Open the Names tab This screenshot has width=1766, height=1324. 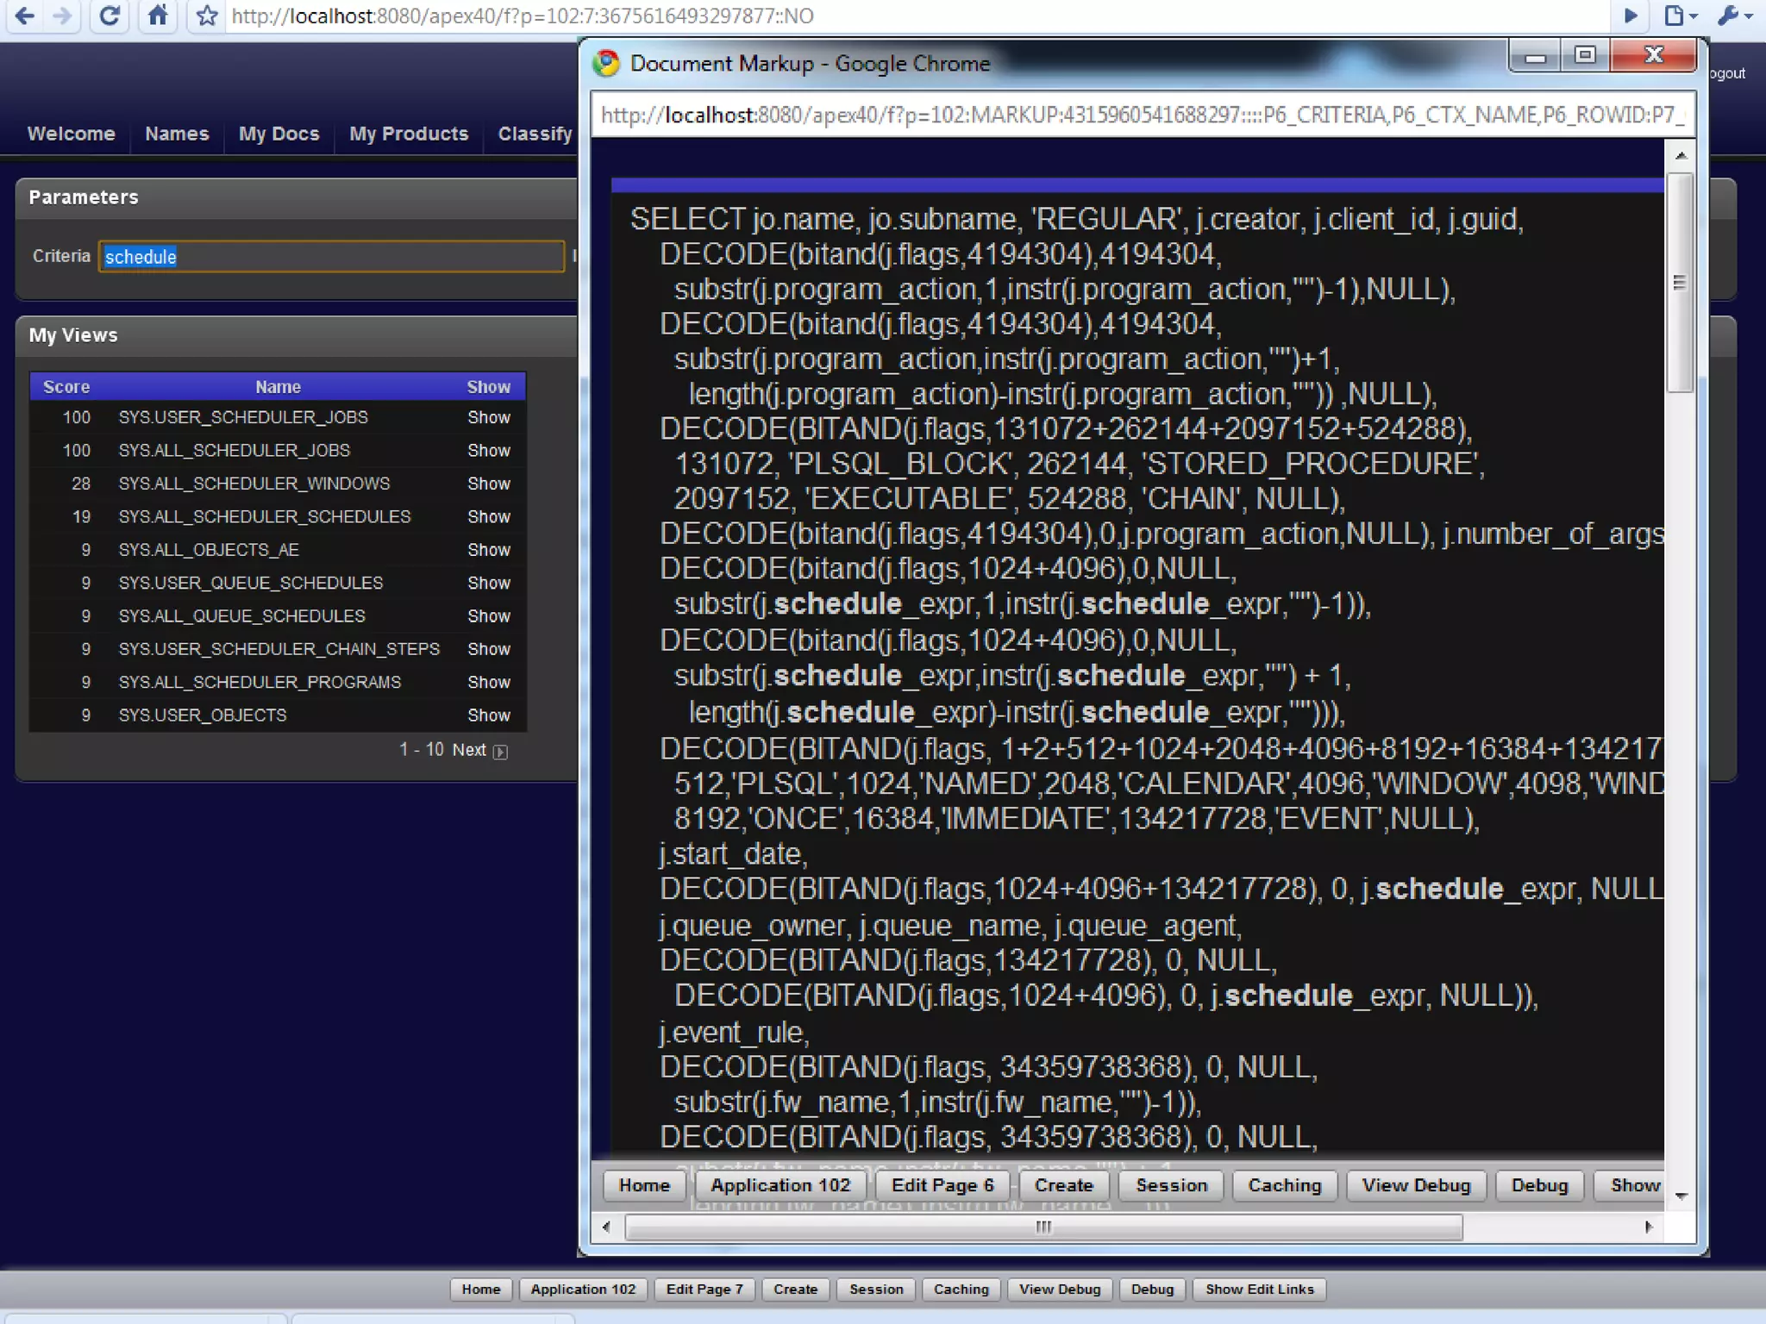(177, 134)
